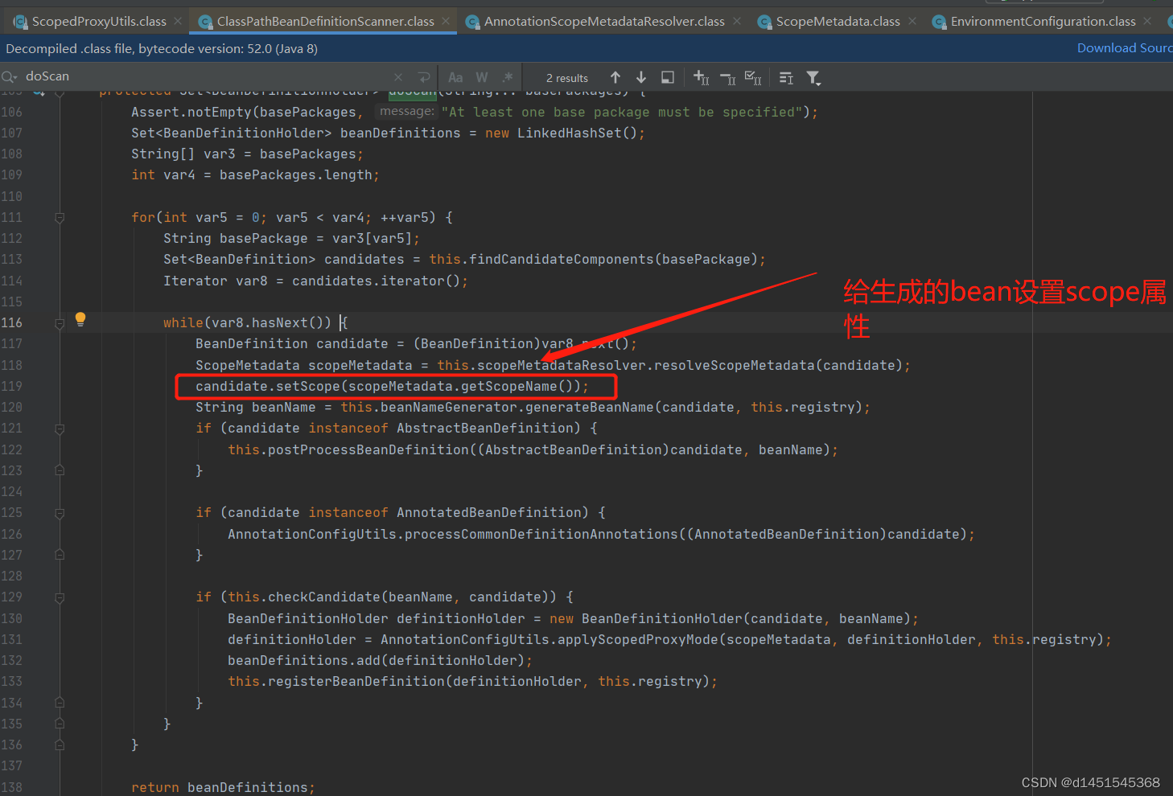Add selection for next occurrence icon

pos(702,77)
